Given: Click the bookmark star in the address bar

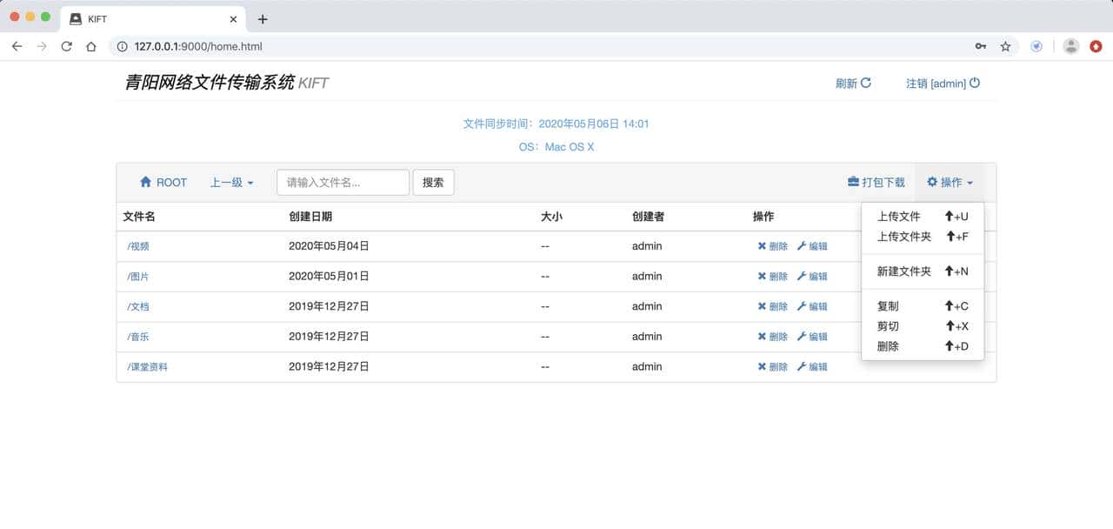Looking at the screenshot, I should (1004, 46).
